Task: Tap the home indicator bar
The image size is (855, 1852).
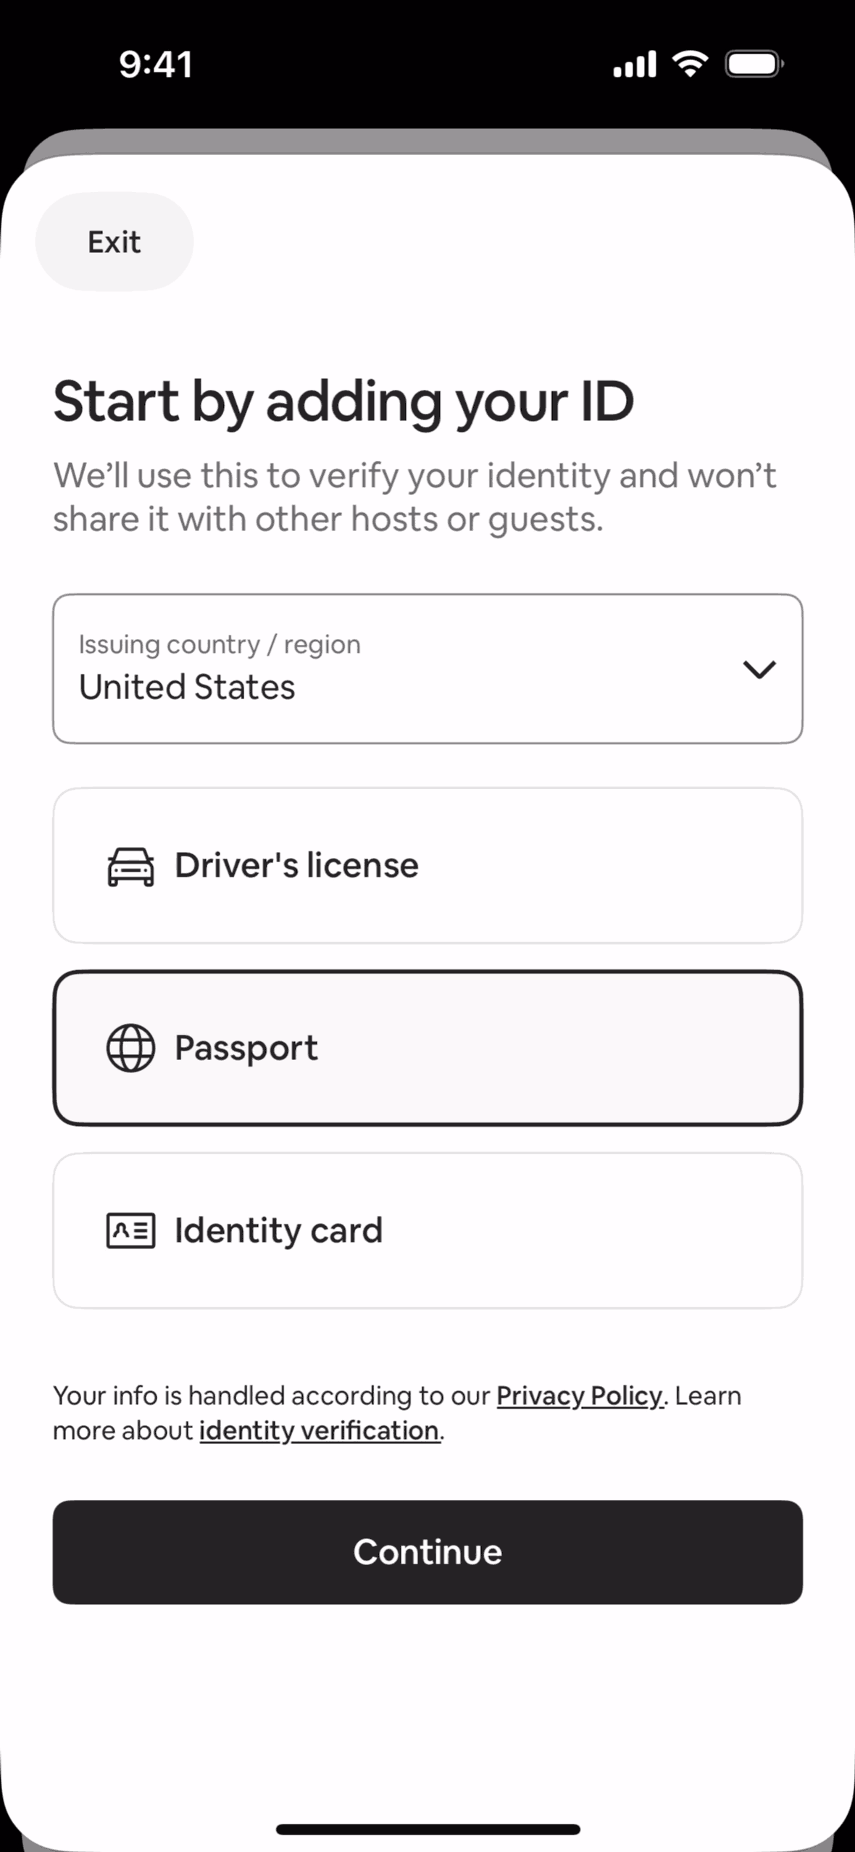Action: [x=427, y=1830]
